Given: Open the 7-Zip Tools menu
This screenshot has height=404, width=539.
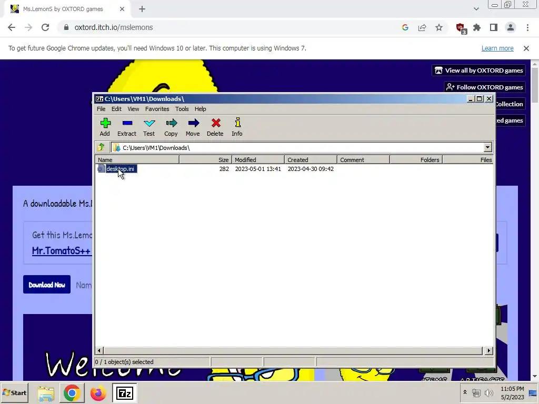Looking at the screenshot, I should click(x=182, y=109).
